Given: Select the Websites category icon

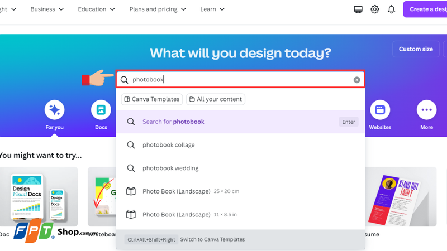Looking at the screenshot, I should pyautogui.click(x=380, y=110).
